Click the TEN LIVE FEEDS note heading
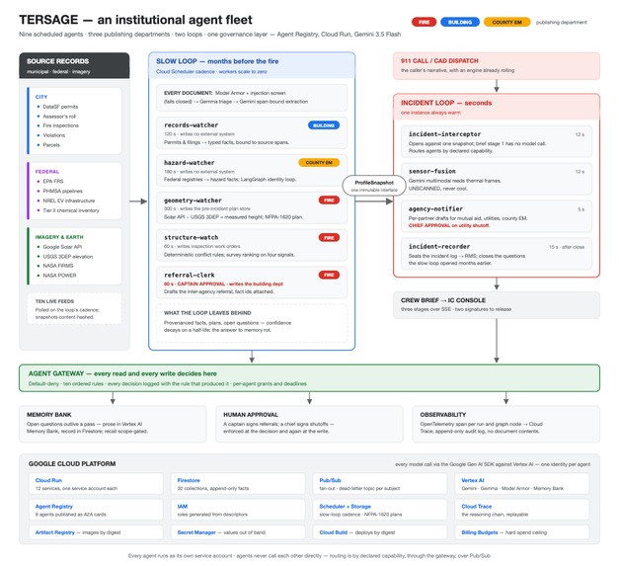 54,301
